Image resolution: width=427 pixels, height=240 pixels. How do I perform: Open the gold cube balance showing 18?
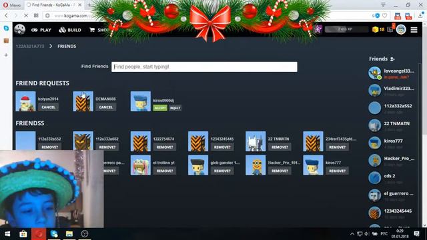point(378,29)
